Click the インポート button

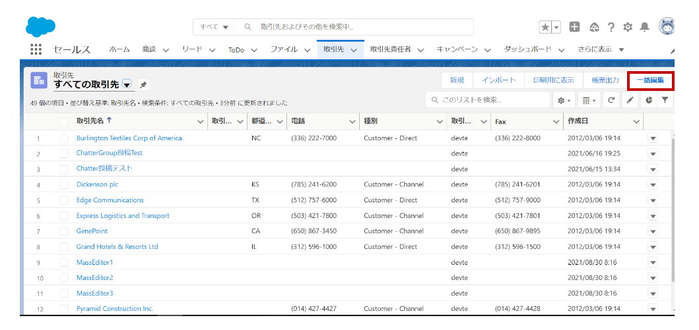point(498,80)
